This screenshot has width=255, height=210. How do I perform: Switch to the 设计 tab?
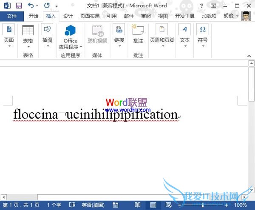tap(68, 16)
